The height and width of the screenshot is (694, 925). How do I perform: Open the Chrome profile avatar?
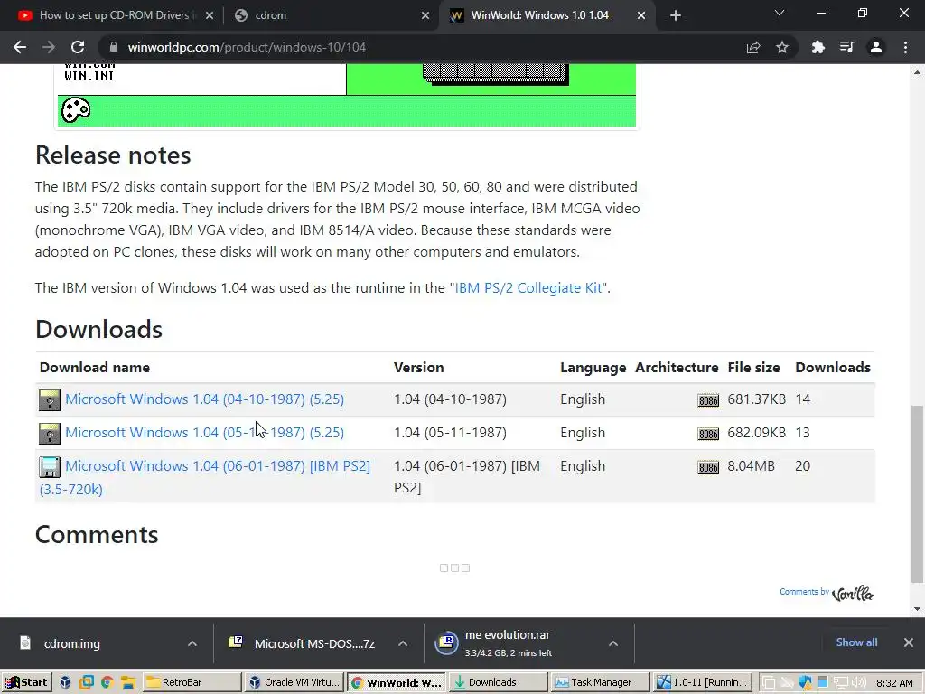876,47
